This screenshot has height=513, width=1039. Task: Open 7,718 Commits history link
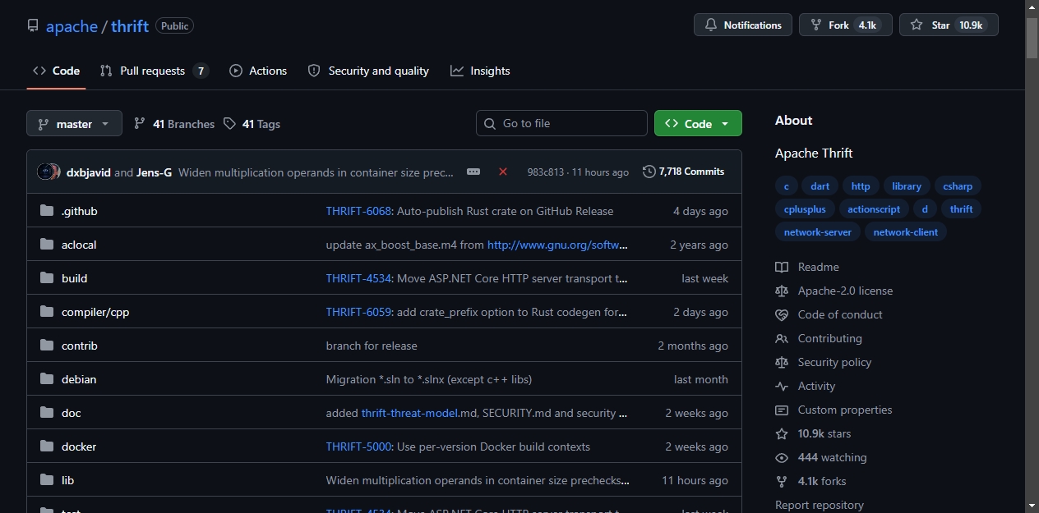pyautogui.click(x=684, y=172)
